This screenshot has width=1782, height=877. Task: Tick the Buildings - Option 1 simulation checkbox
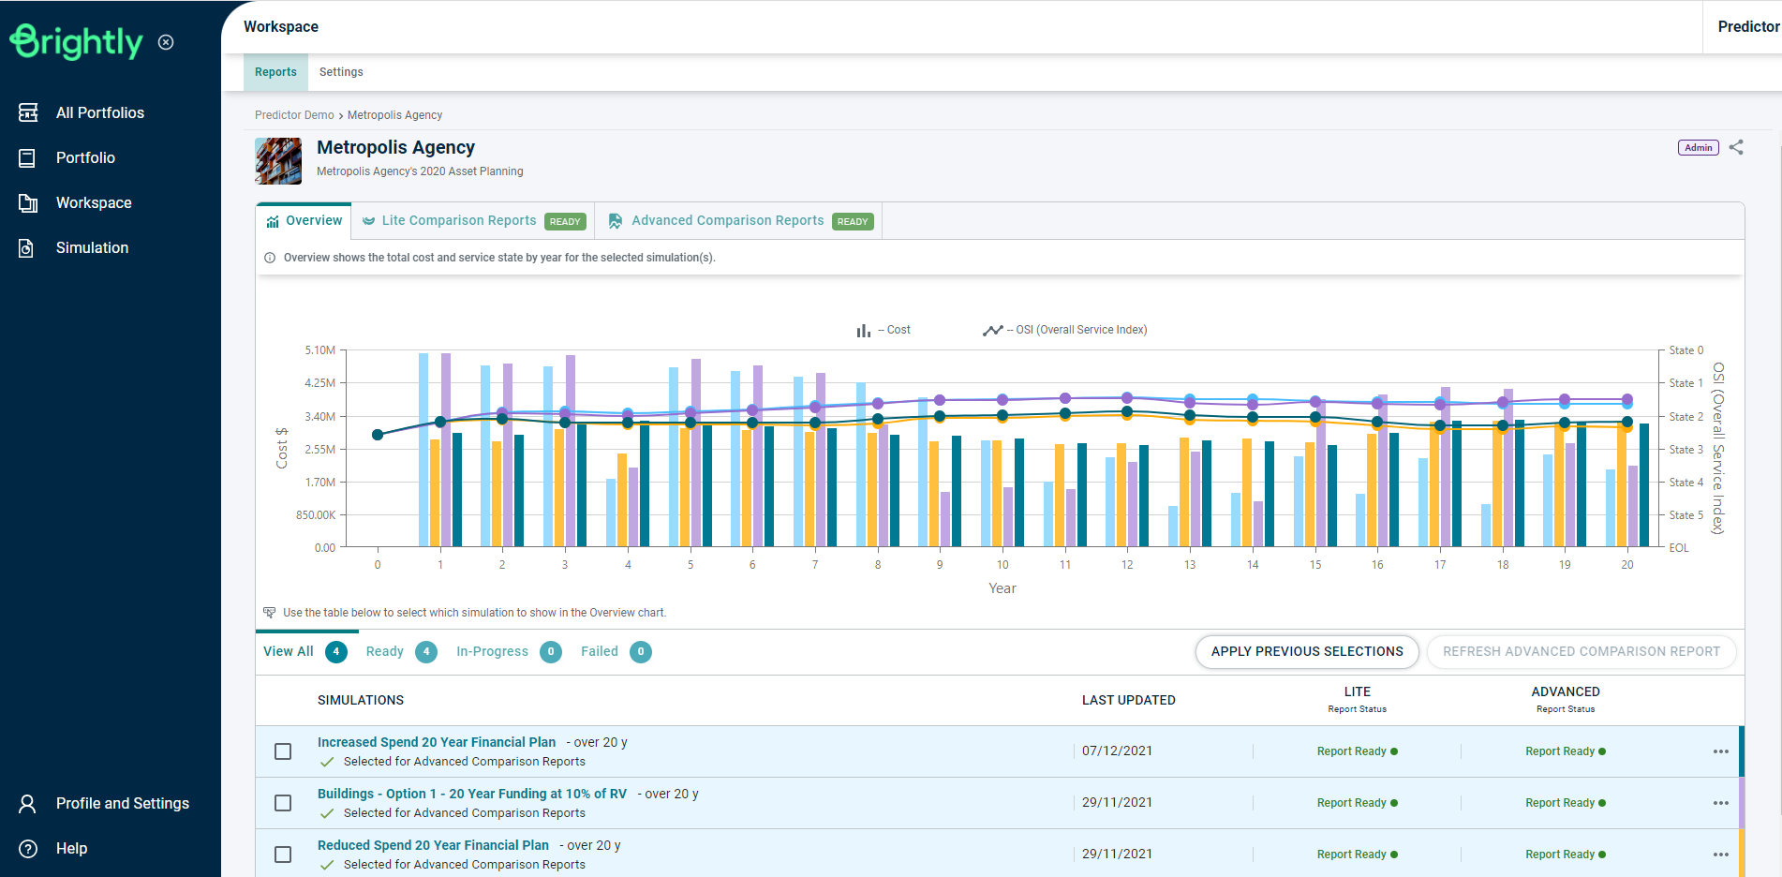[283, 803]
